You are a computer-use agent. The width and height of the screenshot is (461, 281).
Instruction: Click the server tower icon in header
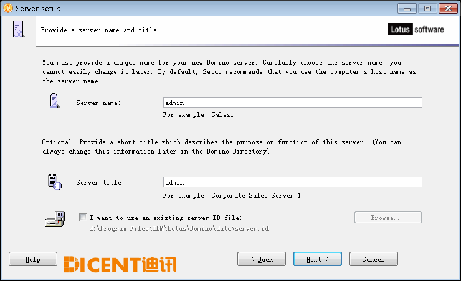[19, 29]
